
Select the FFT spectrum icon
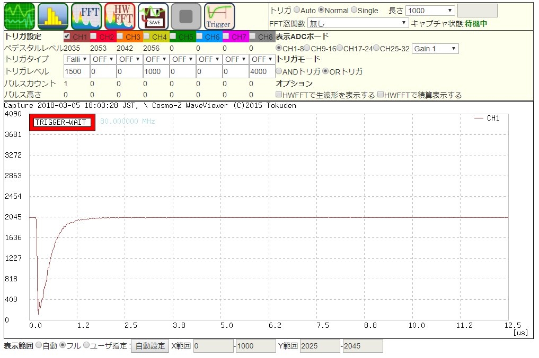tap(86, 16)
